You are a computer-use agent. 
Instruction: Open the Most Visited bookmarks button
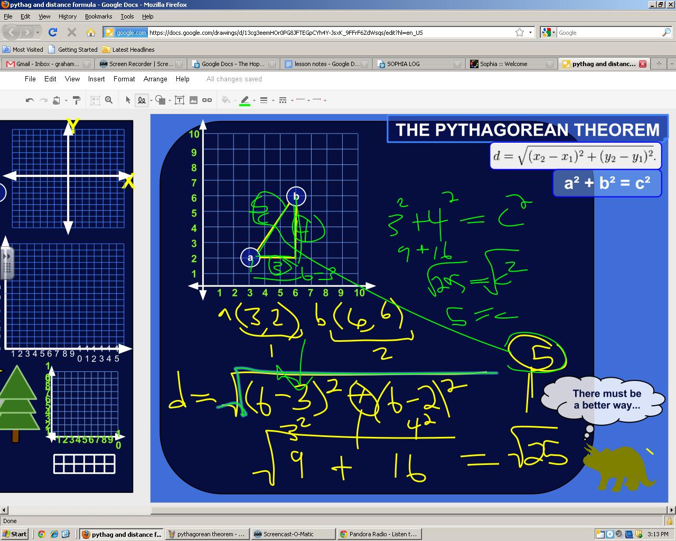click(x=23, y=50)
